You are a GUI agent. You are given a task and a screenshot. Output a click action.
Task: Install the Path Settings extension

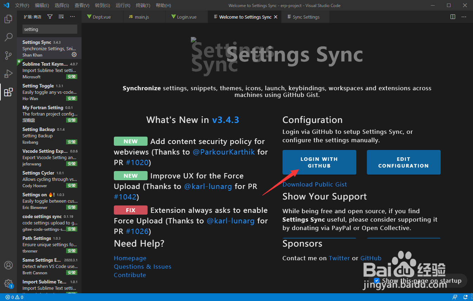(x=72, y=251)
